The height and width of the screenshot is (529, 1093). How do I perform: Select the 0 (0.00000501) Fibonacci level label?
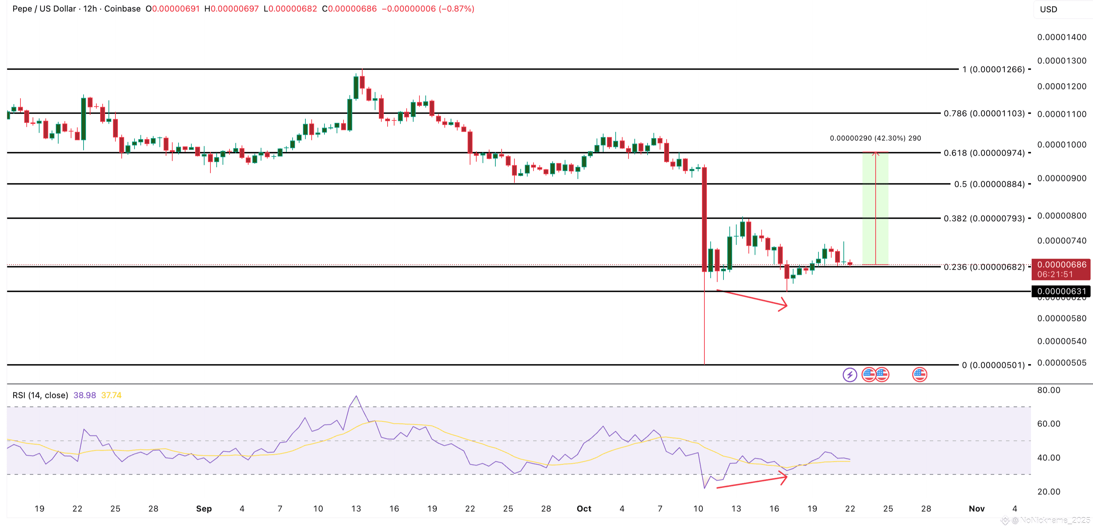(x=993, y=365)
